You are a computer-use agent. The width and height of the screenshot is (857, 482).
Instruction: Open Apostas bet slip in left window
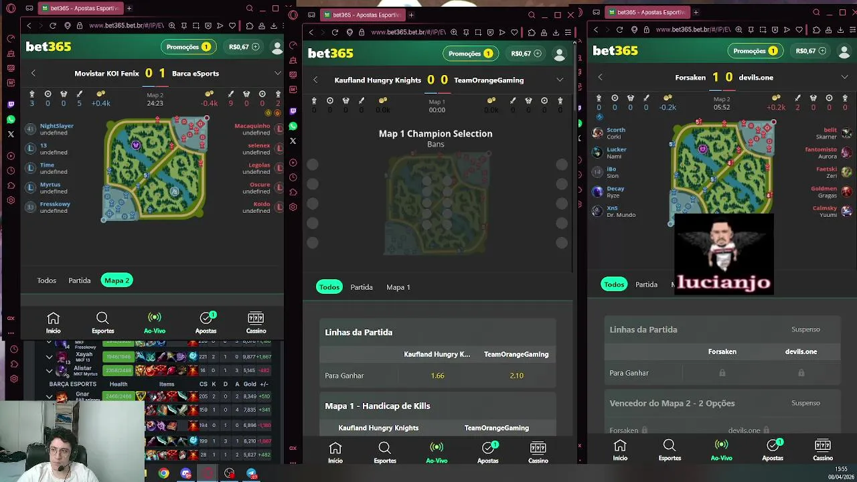(x=206, y=323)
